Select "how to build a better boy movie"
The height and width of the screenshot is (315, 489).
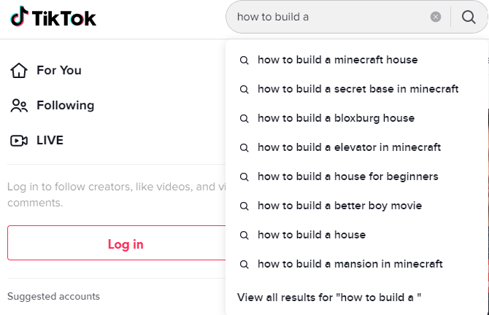(x=339, y=206)
